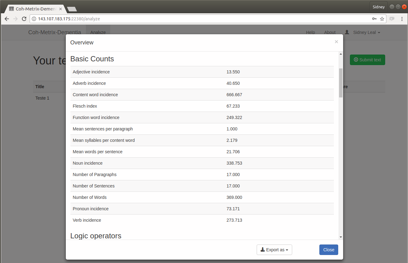Screen dimensions: 408x263
Task: Click the Noun incidence value 338.753
Action: (234, 163)
